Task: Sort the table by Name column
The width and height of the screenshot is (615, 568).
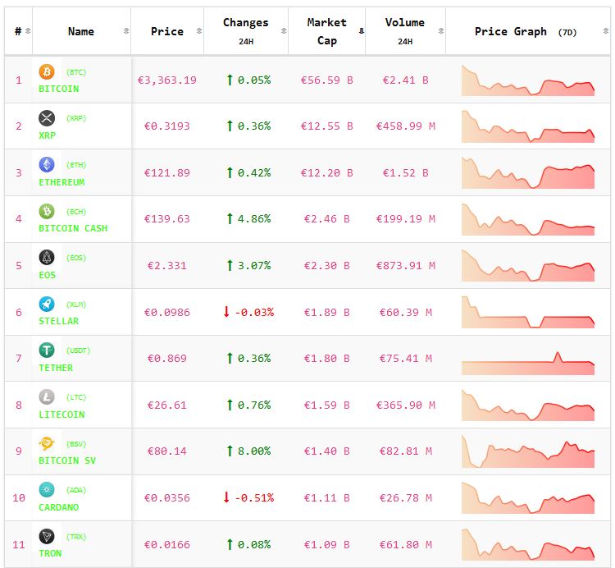Action: [81, 31]
